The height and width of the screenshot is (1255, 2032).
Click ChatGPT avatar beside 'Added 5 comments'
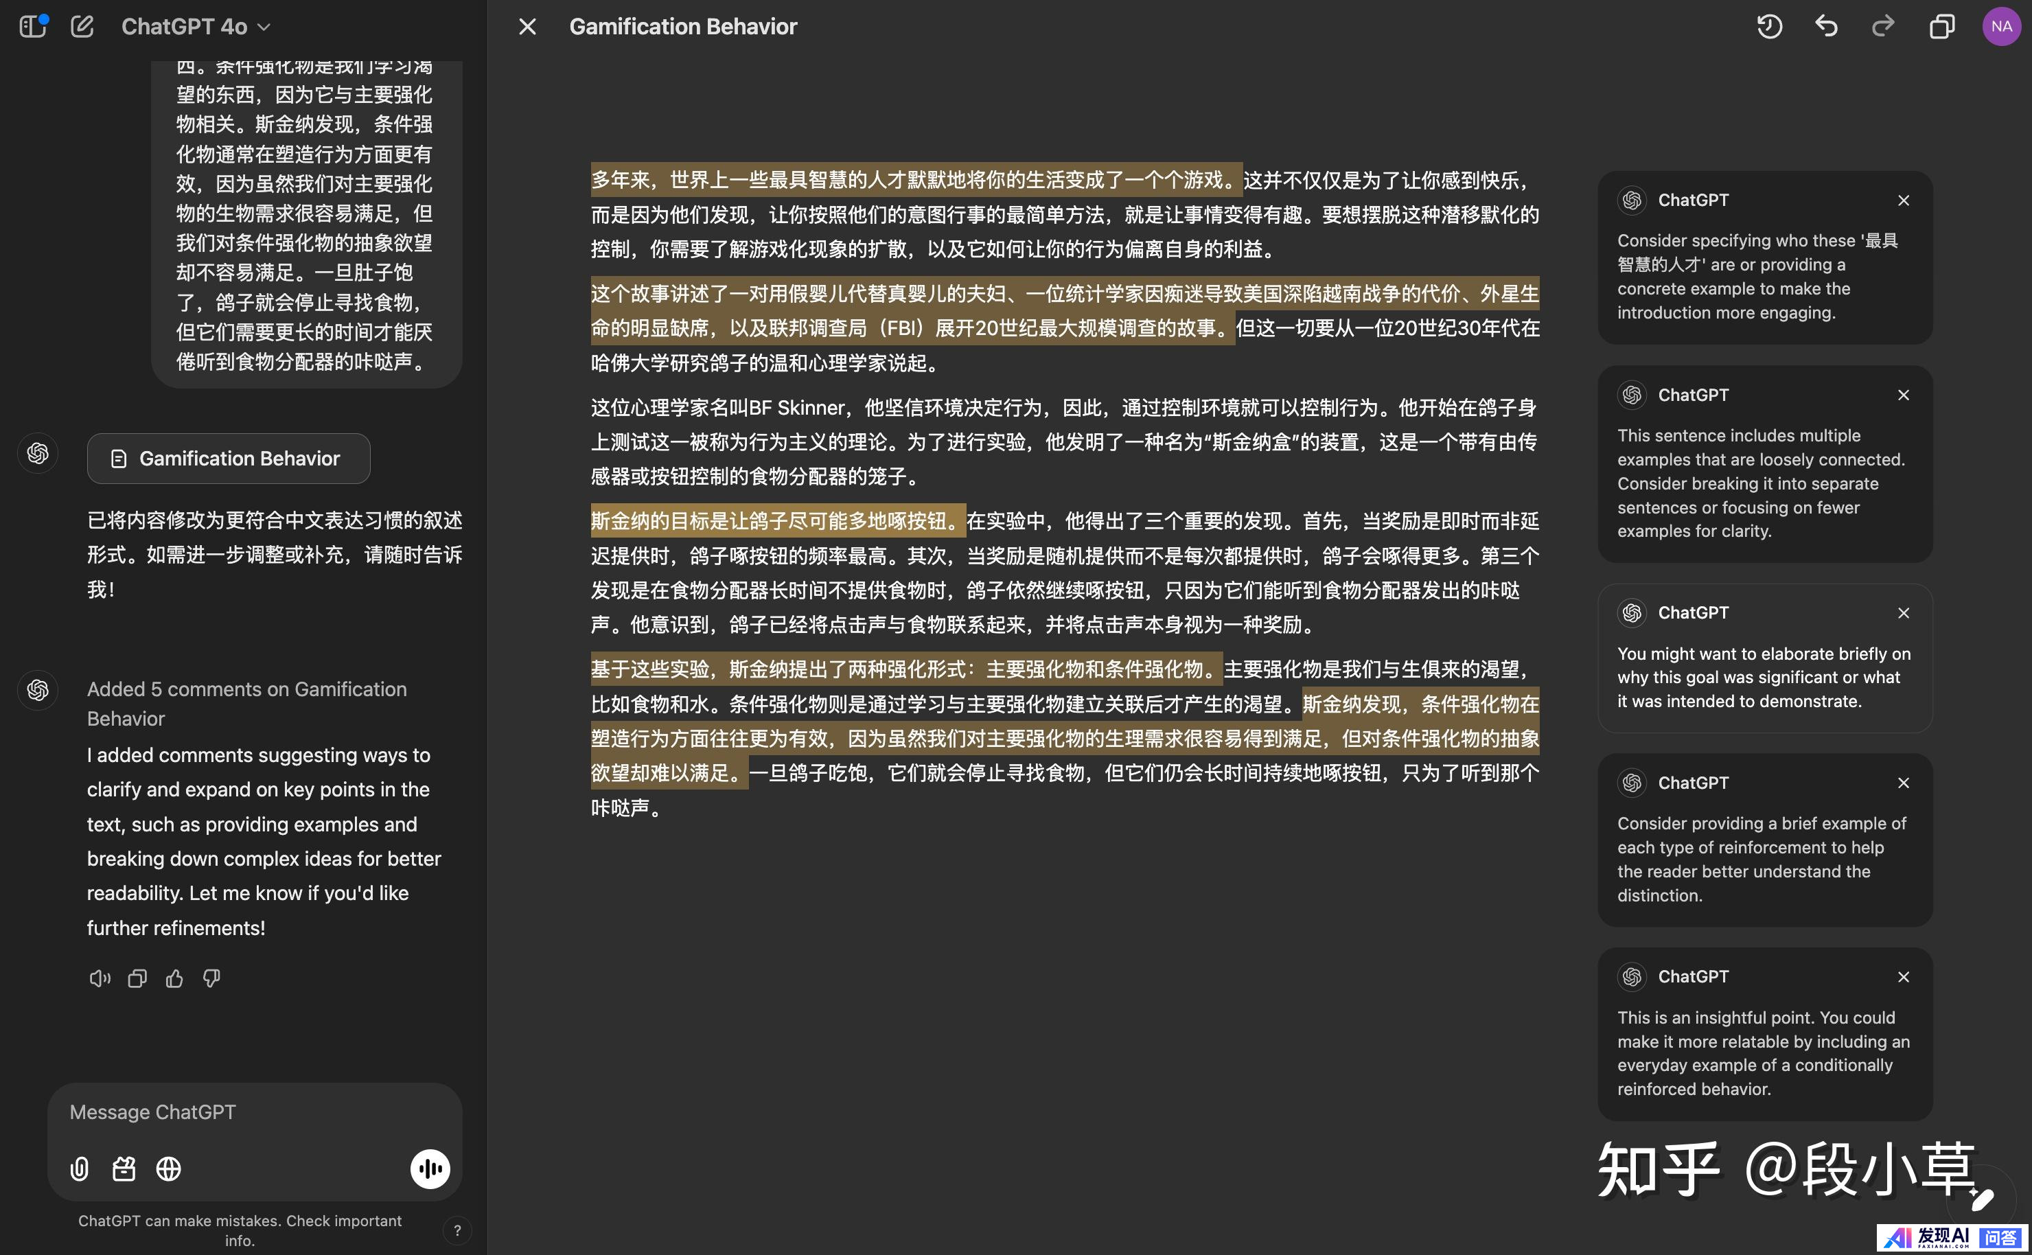tap(37, 690)
